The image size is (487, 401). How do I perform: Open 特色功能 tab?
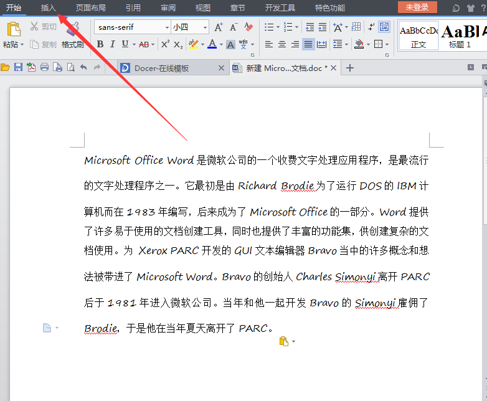coord(330,7)
